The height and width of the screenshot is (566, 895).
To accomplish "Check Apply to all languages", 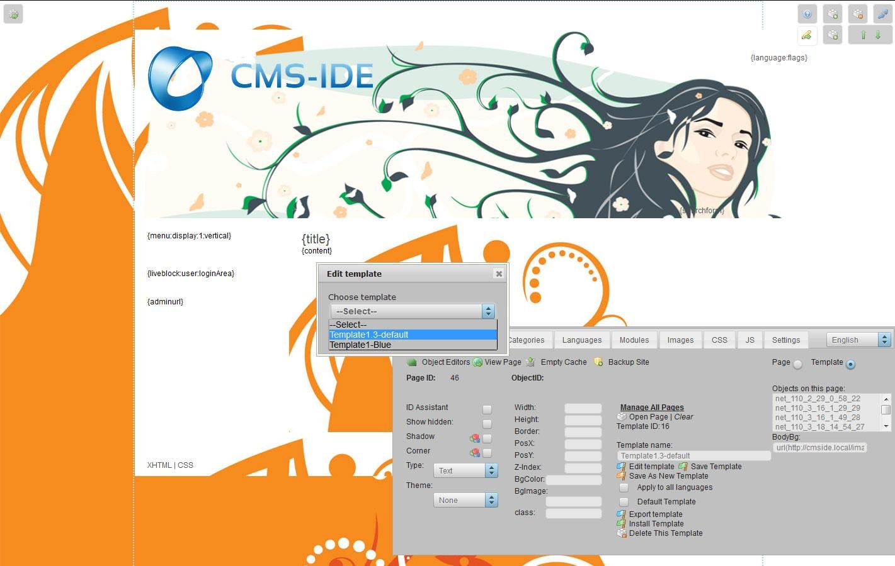I will (624, 487).
